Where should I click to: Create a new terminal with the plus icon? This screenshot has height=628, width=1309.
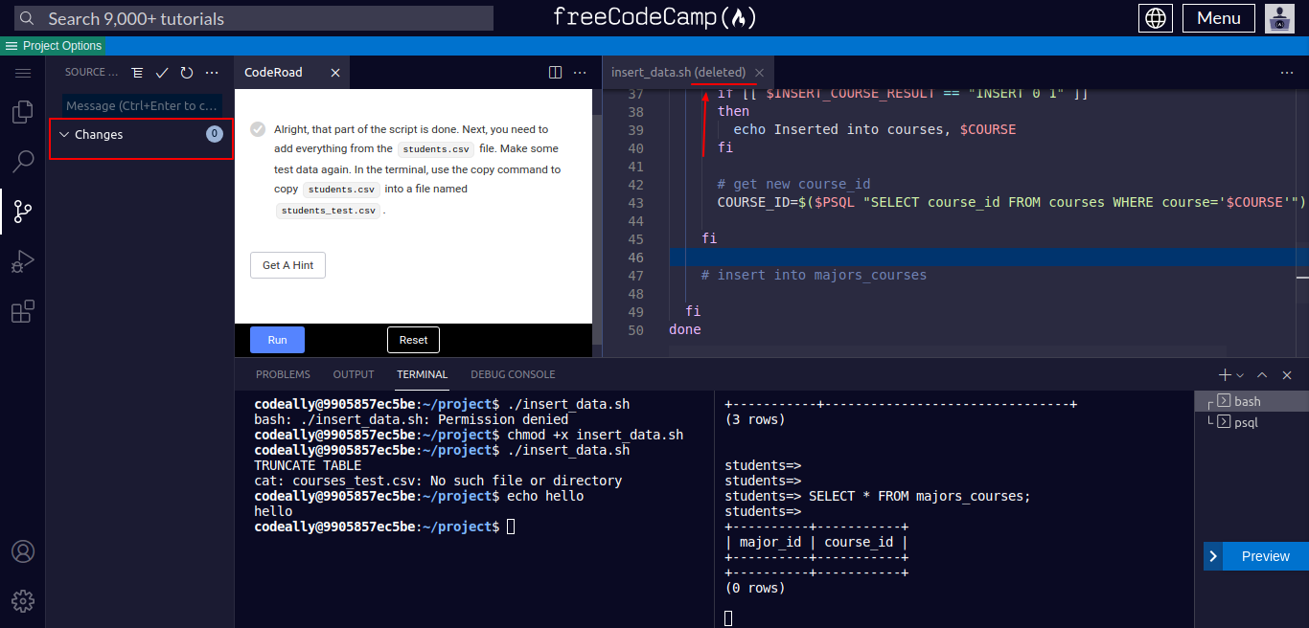coord(1224,374)
